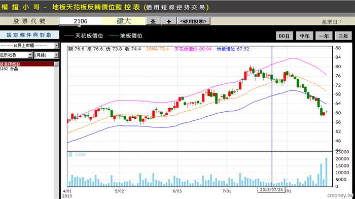Click scroll arrow at top of stock list
Screen dimensions: 355x199
pyautogui.click(x=56, y=64)
